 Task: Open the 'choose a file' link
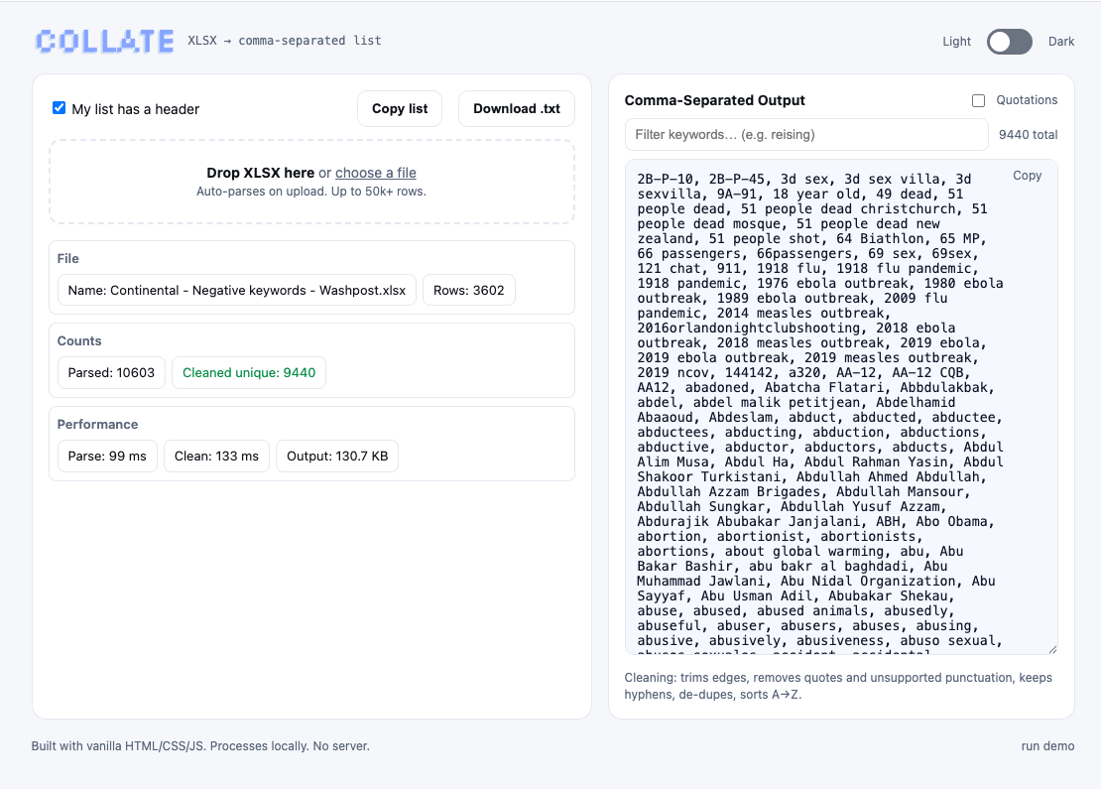375,173
